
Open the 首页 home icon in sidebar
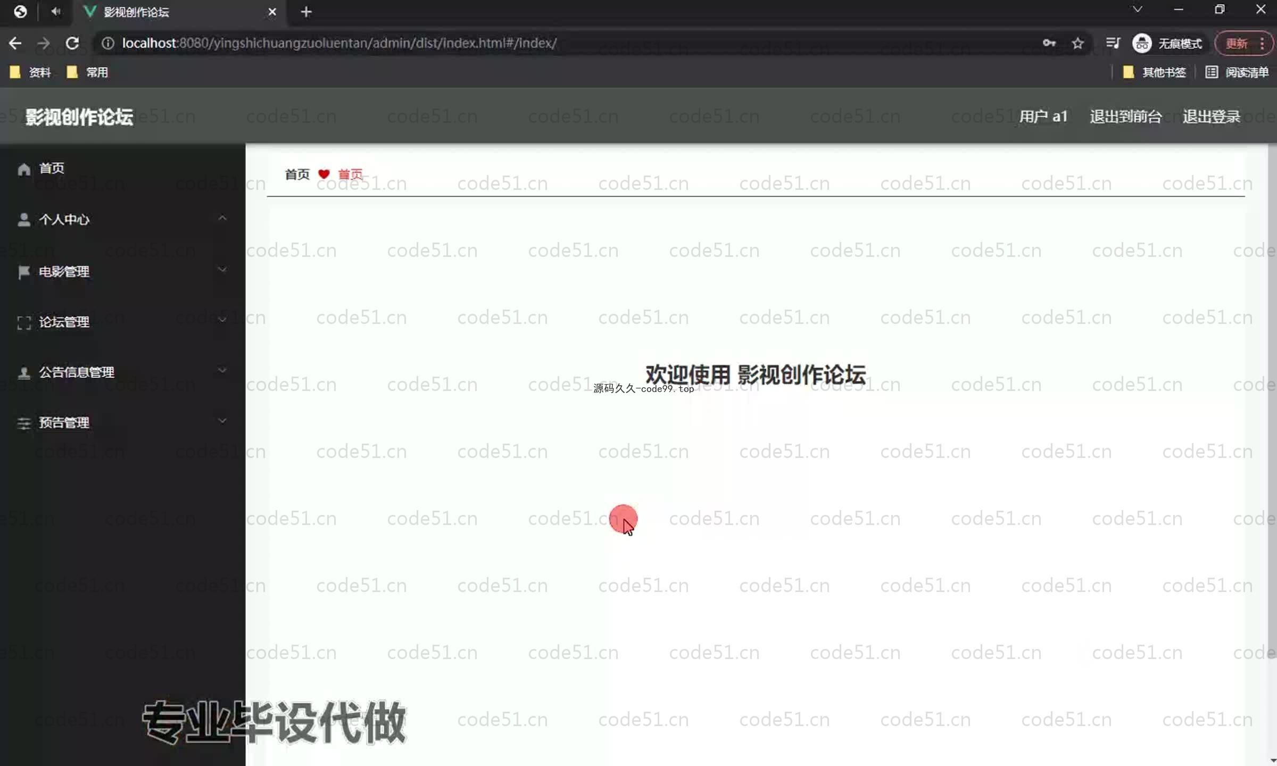tap(24, 169)
